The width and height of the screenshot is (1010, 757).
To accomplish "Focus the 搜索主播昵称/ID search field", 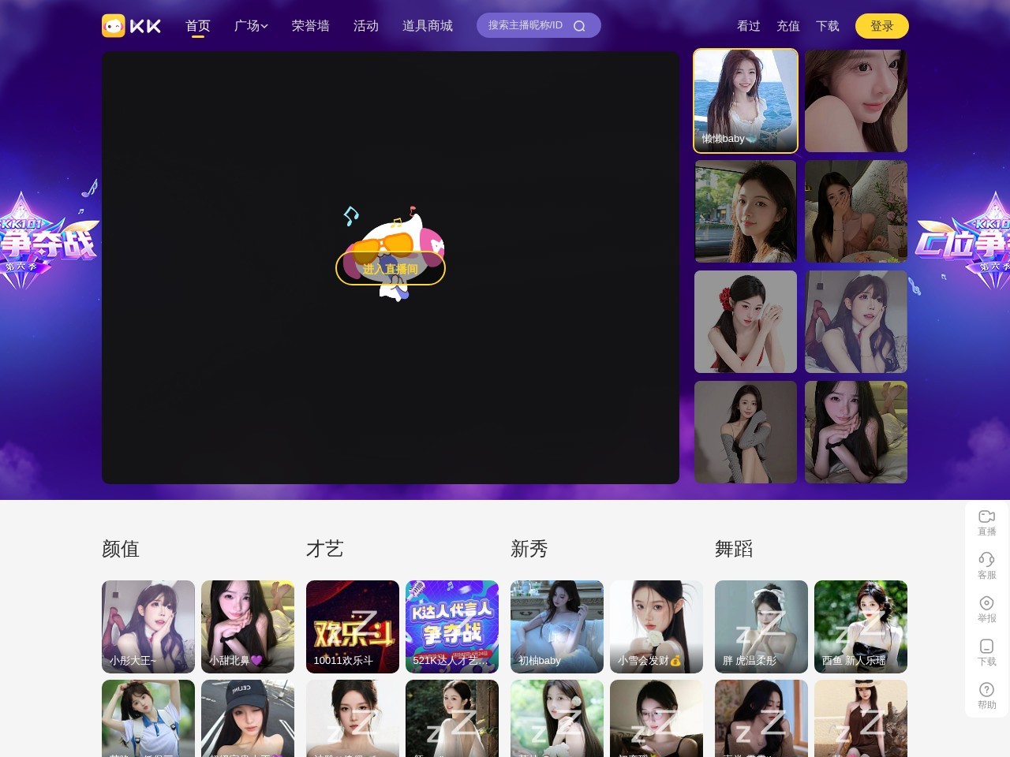I will click(539, 25).
